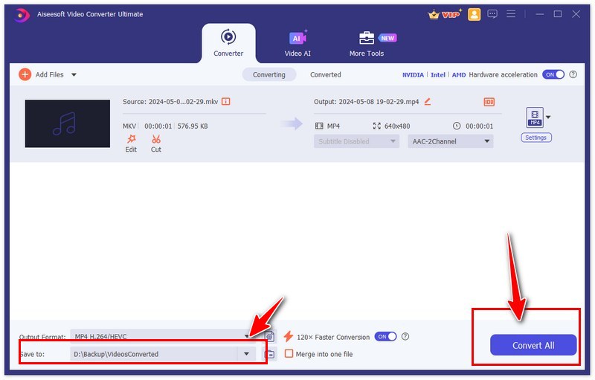Click the NVIDIA link
Screen dimensions: 595x380
[413, 74]
